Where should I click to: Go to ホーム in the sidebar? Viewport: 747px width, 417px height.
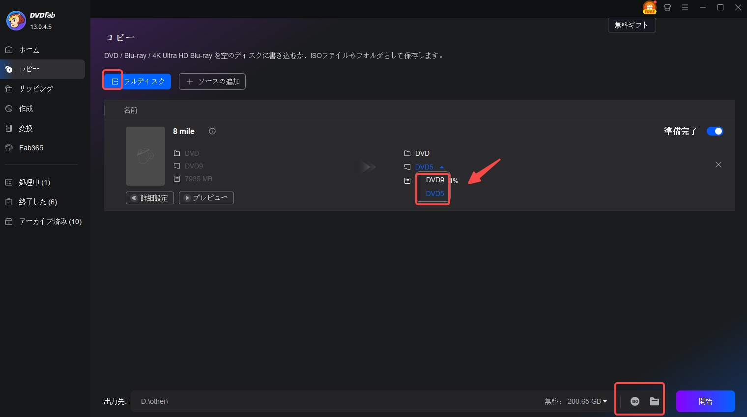click(29, 50)
